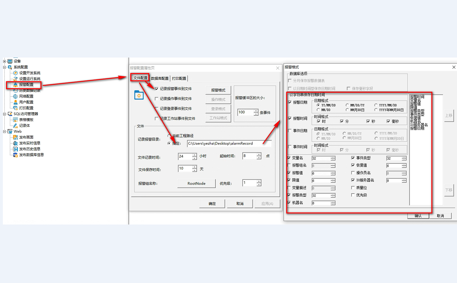Click 取消 in 报警格式 dialog
The height and width of the screenshot is (283, 457).
coord(440,216)
